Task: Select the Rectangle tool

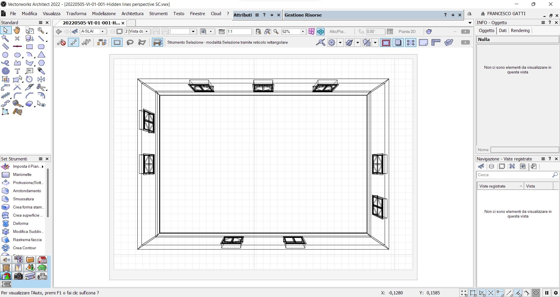Action: point(29,47)
